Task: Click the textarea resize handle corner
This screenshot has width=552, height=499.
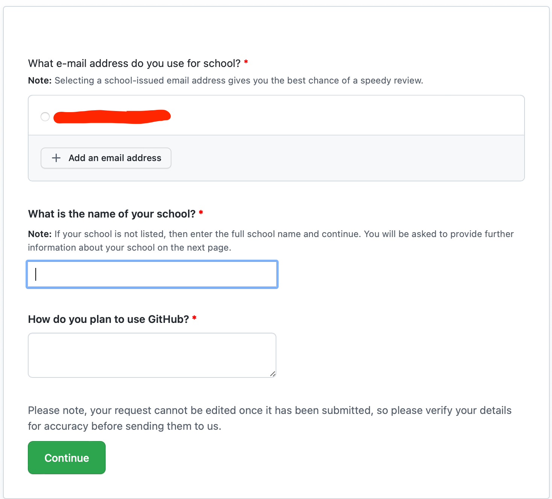Action: pos(273,374)
